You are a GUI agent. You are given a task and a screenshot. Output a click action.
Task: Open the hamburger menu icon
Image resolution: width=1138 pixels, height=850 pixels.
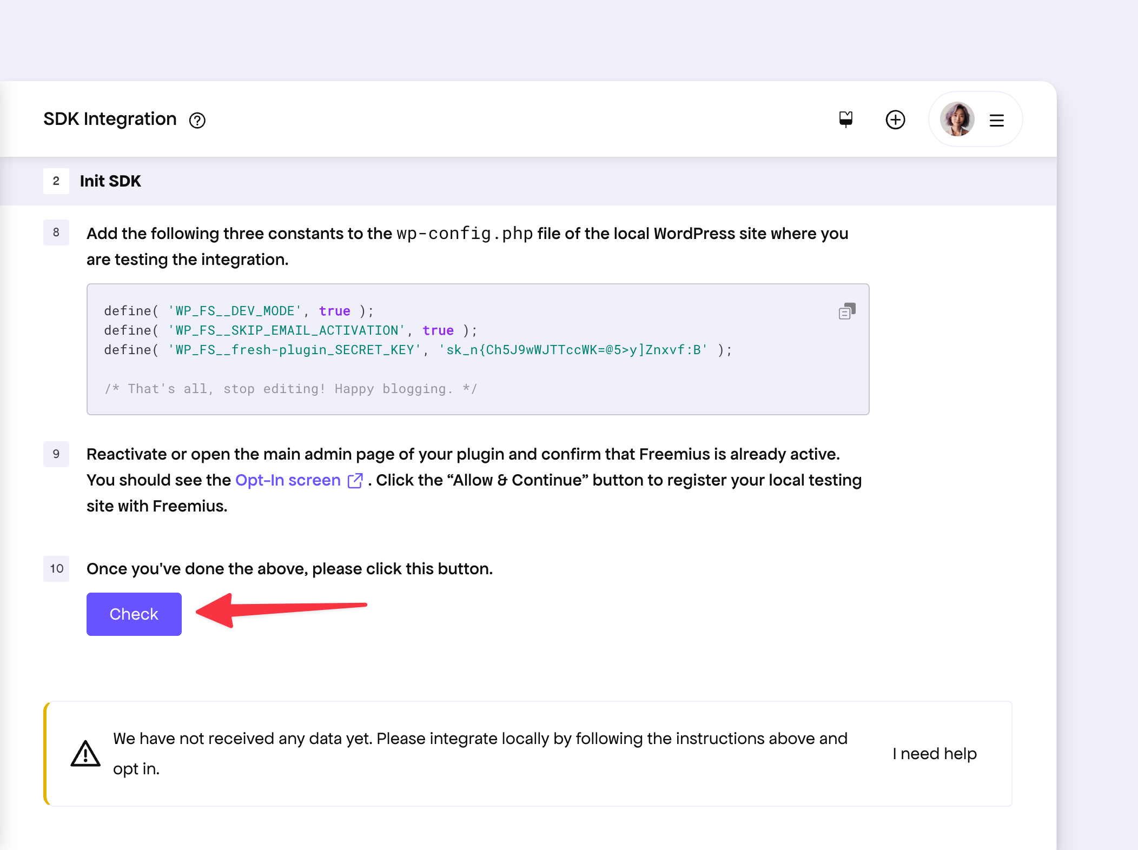tap(996, 120)
